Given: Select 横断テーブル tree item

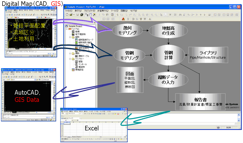Looking at the screenshot, I should pyautogui.click(x=84, y=56).
